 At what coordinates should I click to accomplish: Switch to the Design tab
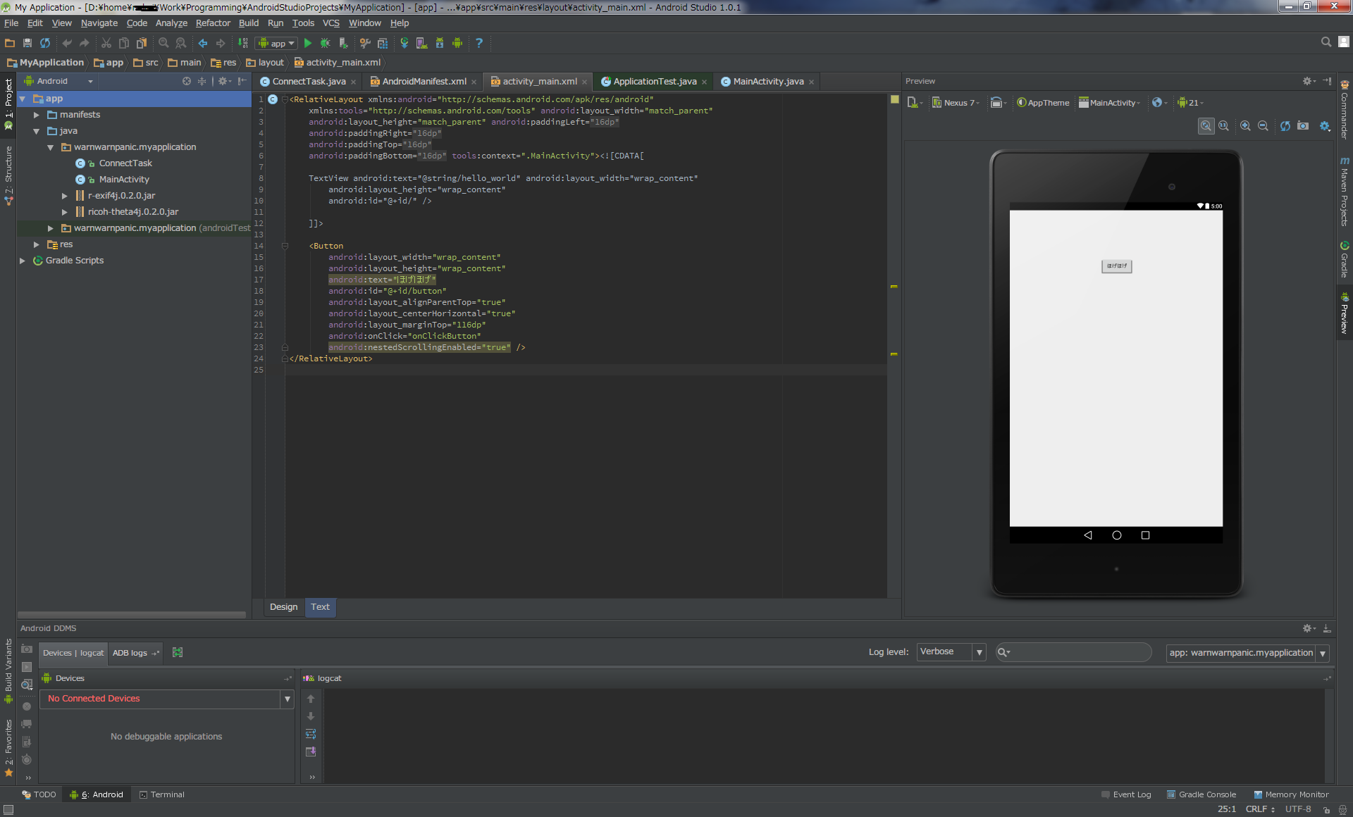(283, 606)
